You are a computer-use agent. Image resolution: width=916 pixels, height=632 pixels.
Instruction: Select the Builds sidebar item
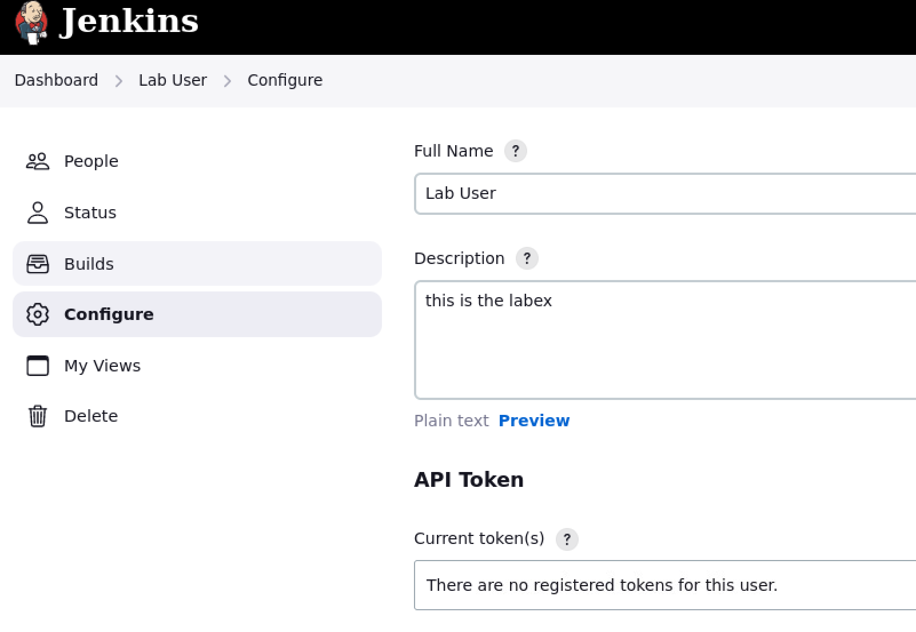point(197,263)
